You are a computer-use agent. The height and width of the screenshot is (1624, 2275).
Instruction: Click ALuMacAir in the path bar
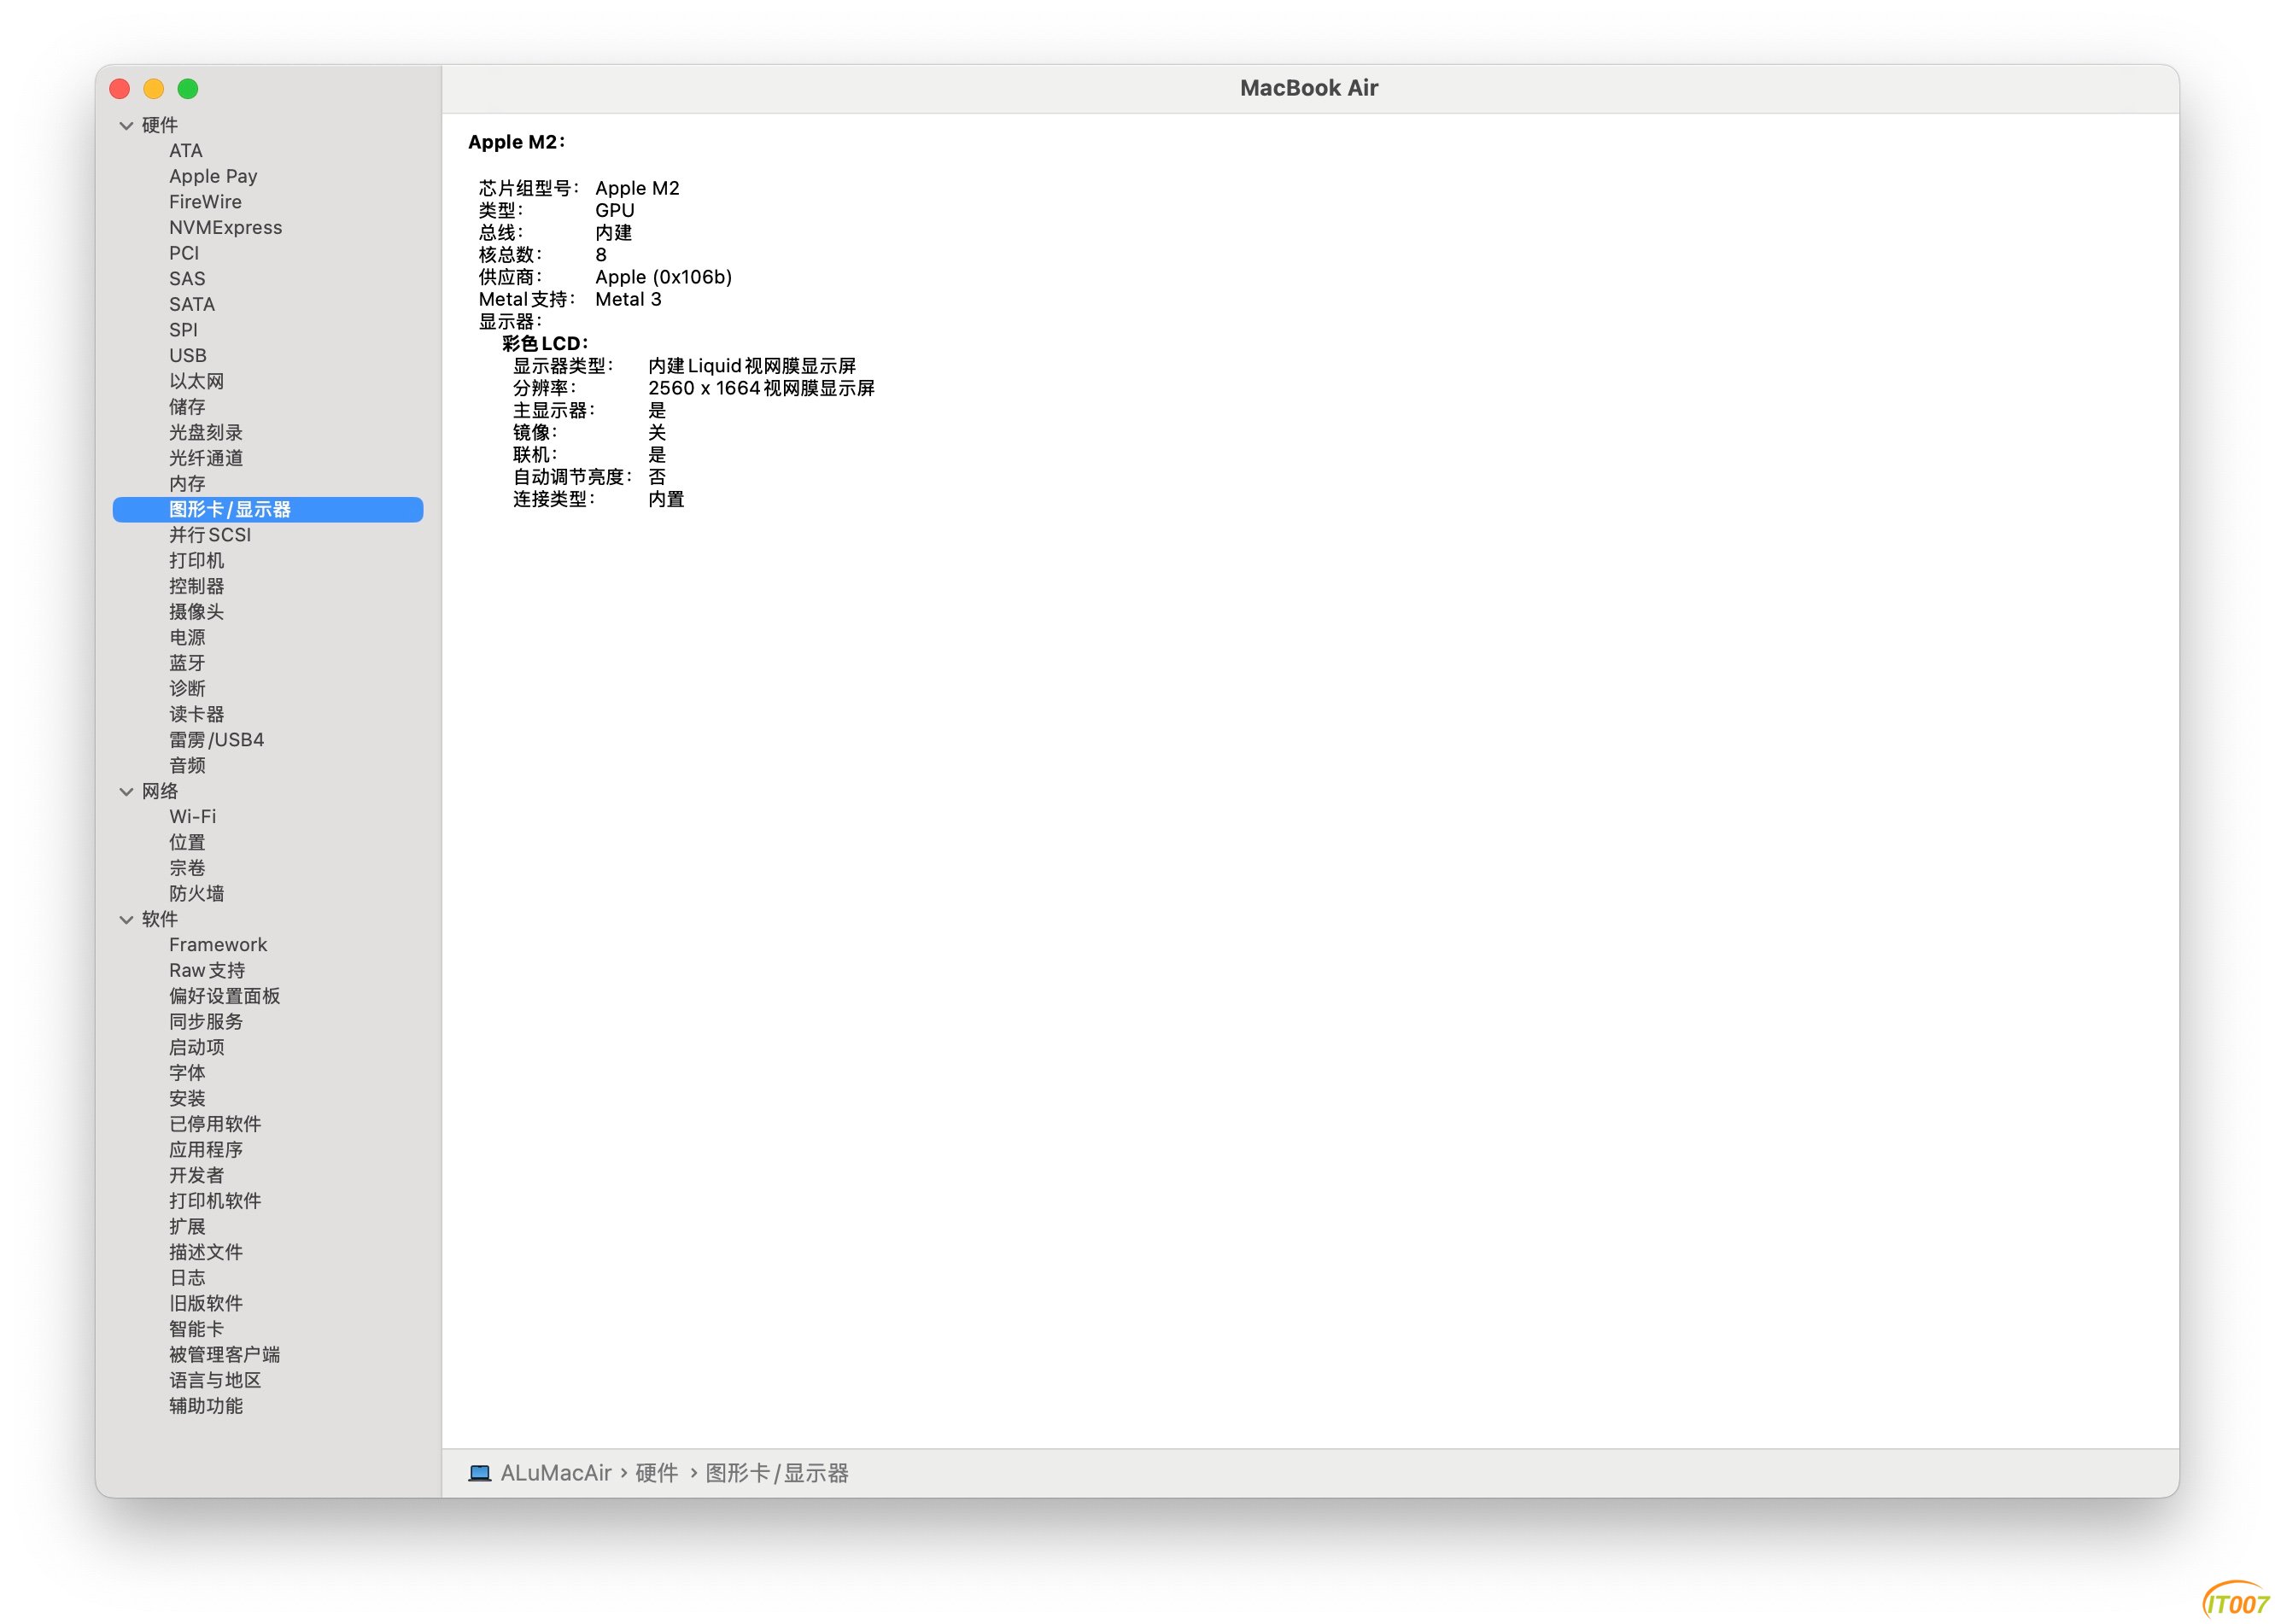(556, 1473)
